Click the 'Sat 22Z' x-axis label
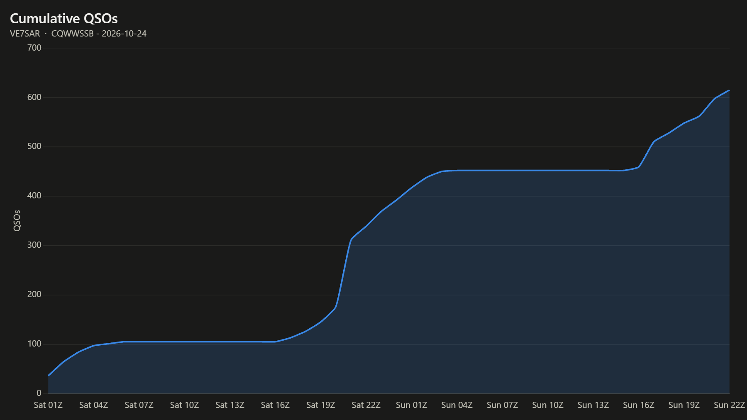 (366, 405)
